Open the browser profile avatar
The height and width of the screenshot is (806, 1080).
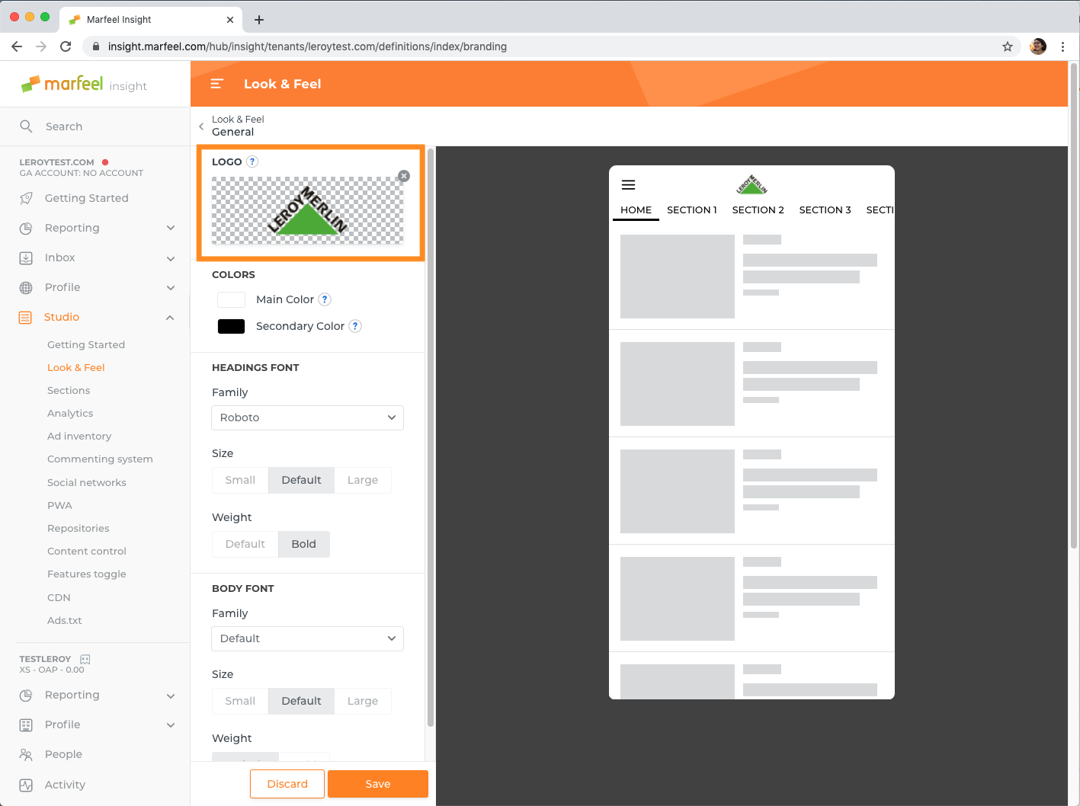pos(1038,46)
